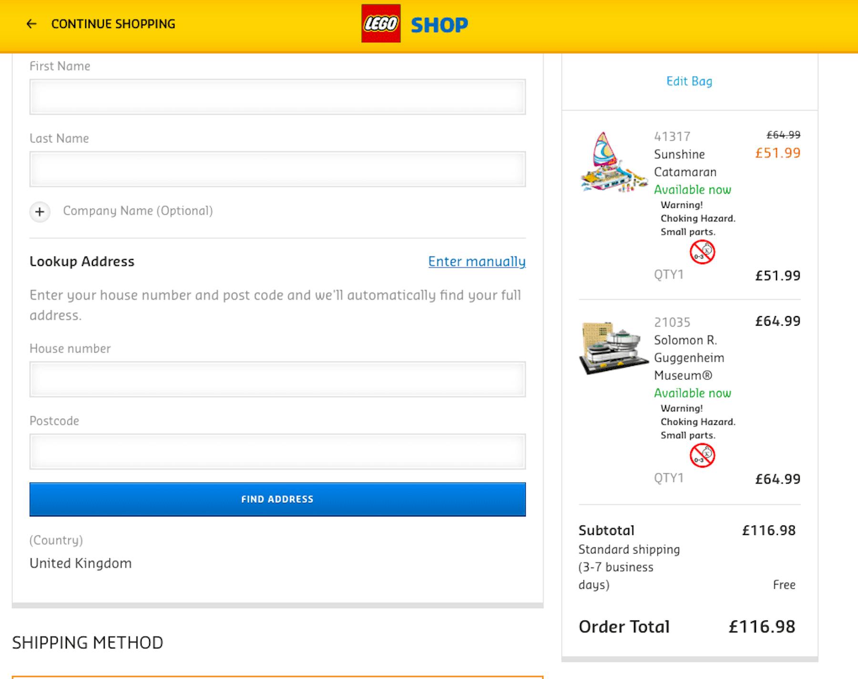Click the Edit Bag link
858x679 pixels.
[x=689, y=81]
